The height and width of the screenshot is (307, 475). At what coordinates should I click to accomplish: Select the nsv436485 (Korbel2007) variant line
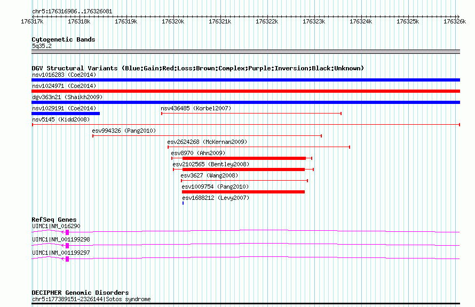(251, 114)
